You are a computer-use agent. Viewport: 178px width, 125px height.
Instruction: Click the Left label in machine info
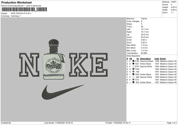[x=129, y=29]
